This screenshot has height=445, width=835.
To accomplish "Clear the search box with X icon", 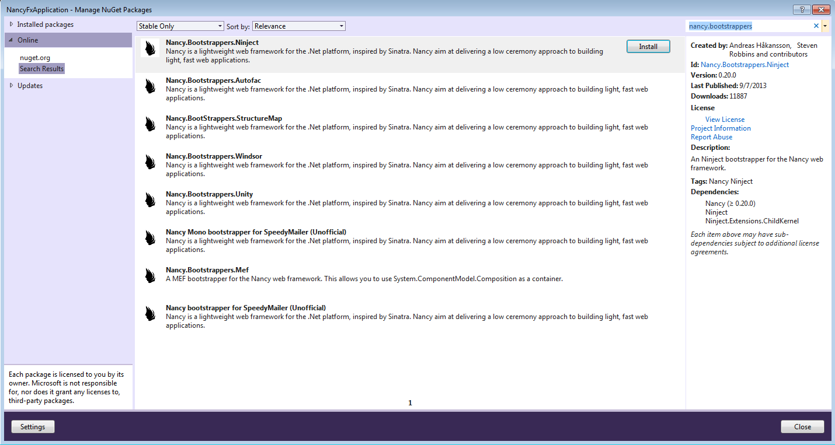I will click(x=816, y=26).
